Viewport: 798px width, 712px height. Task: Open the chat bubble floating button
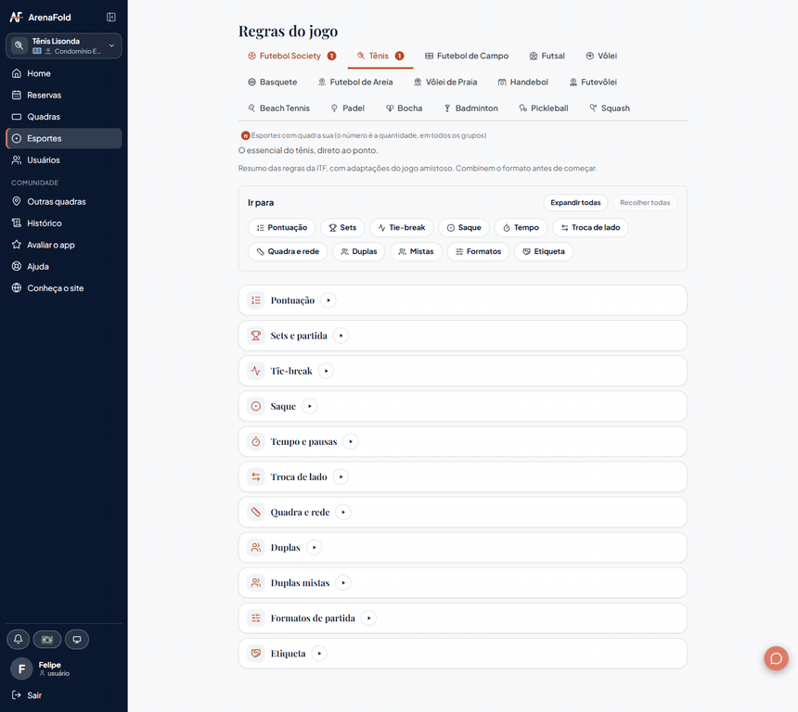coord(776,658)
